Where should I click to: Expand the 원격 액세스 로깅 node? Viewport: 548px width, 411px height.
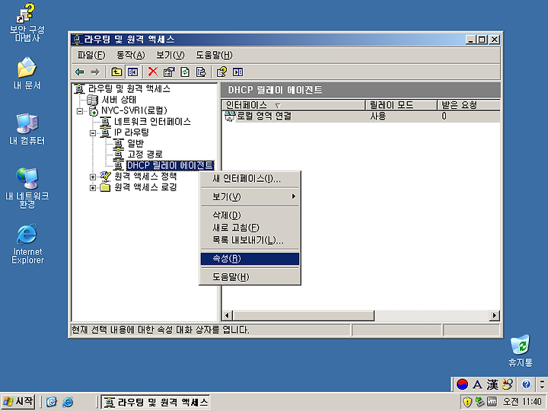click(x=93, y=188)
